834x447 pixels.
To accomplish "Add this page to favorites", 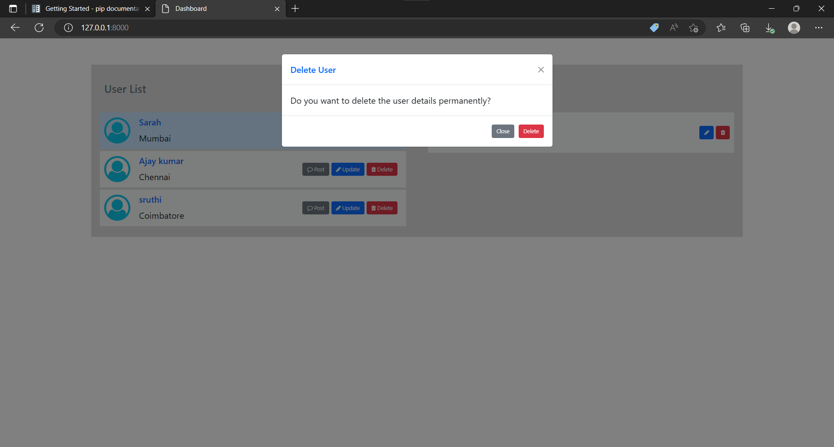I will 694,28.
